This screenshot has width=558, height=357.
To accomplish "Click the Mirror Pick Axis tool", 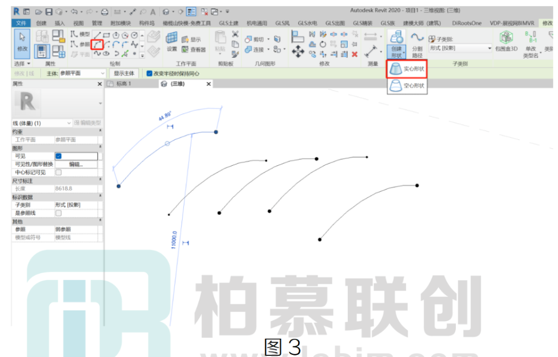I will pos(312,35).
